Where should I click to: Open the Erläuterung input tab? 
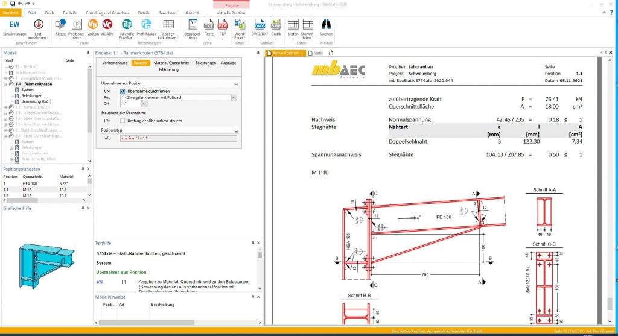169,70
